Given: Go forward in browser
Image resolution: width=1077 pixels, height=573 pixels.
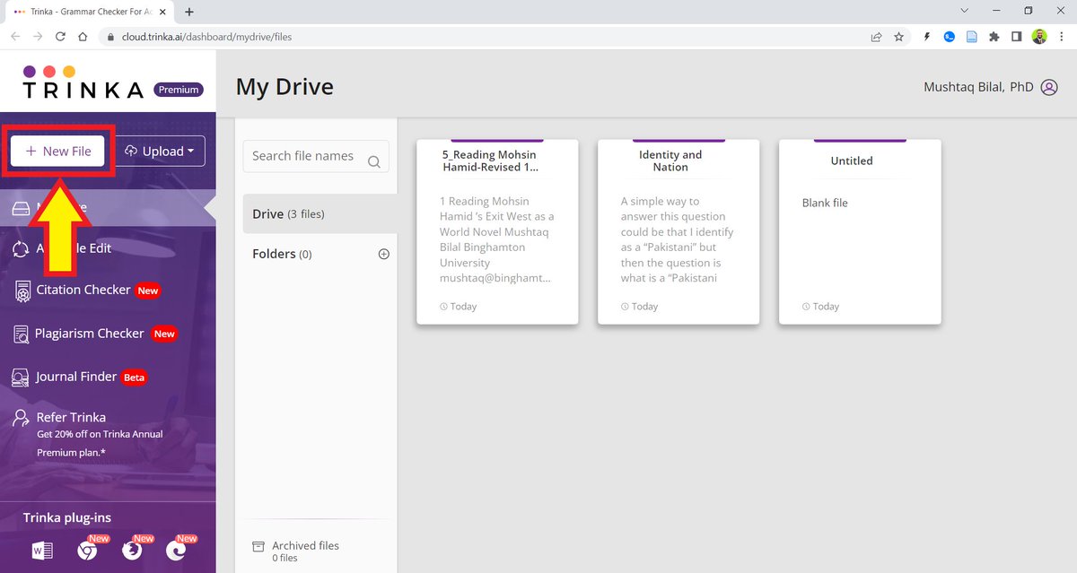Looking at the screenshot, I should pos(38,37).
